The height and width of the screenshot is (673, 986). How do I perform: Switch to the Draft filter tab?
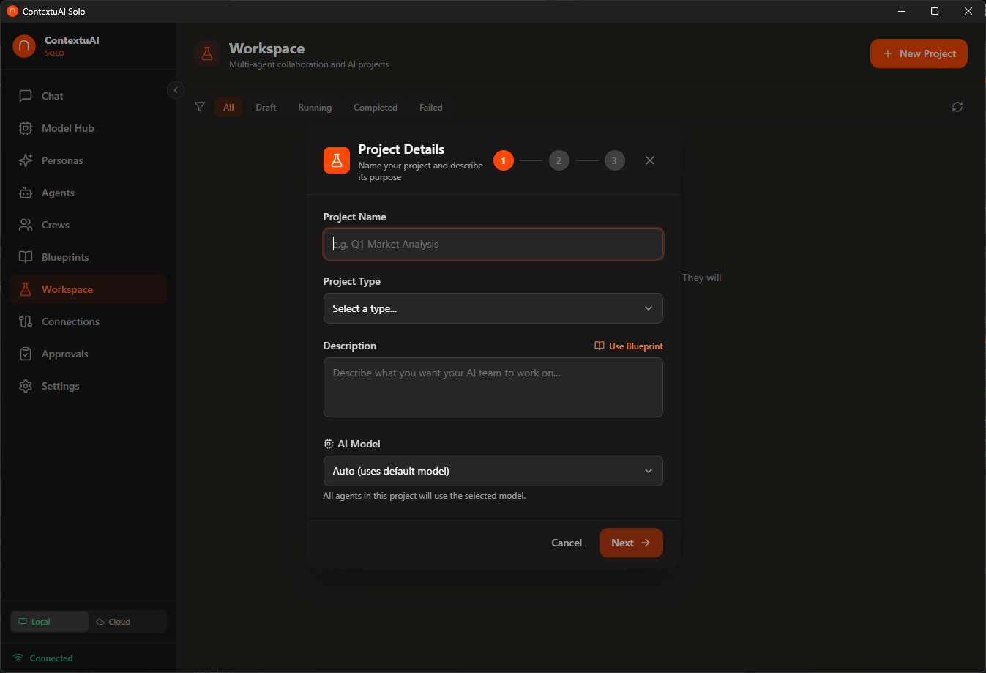tap(266, 107)
